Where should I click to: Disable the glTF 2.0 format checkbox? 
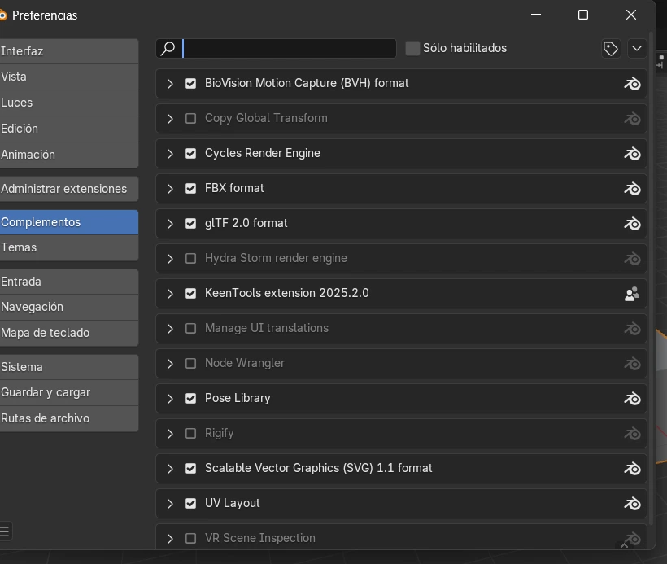[191, 224]
